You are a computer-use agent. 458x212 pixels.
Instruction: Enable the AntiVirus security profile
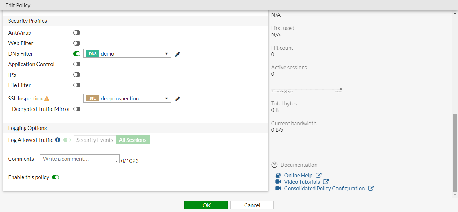[76, 33]
